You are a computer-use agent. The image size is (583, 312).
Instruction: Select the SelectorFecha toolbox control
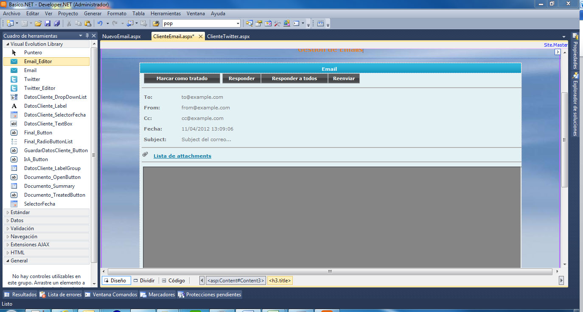click(x=46, y=204)
